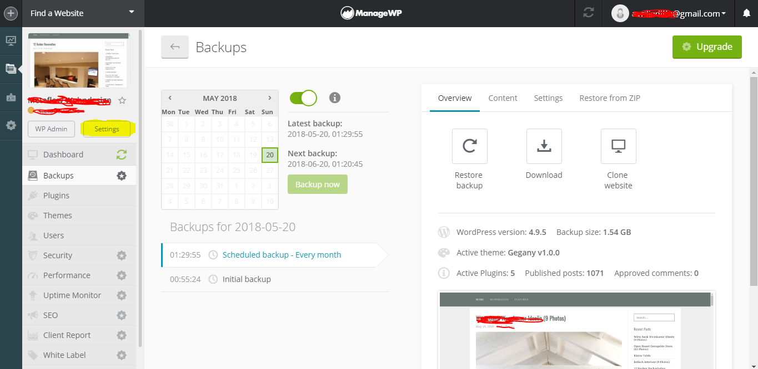Viewport: 758px width, 369px height.
Task: Open the notifications bell
Action: click(746, 13)
